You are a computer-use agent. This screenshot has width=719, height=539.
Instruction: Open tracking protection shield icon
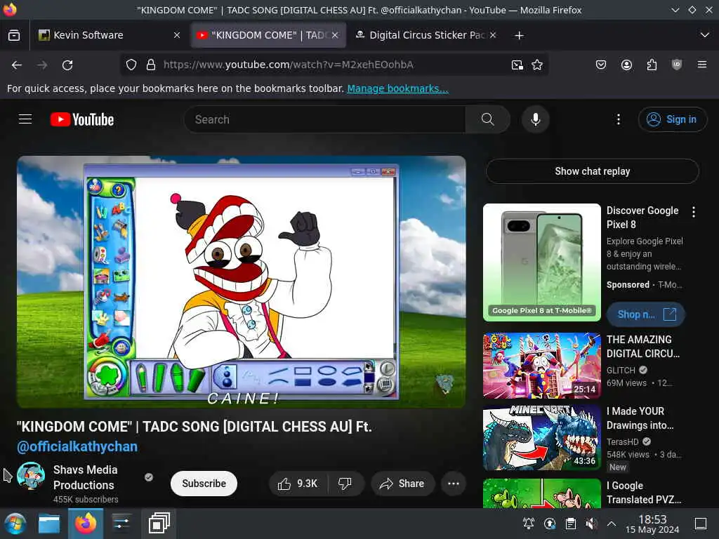[x=131, y=65]
